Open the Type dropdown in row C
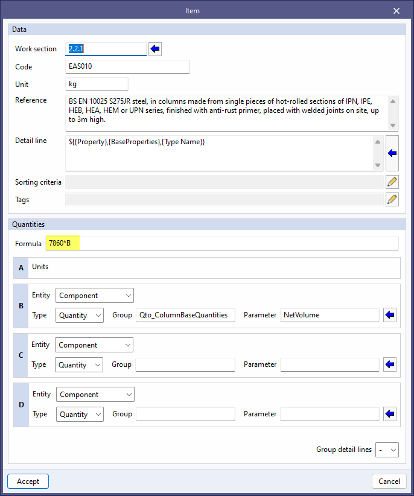The height and width of the screenshot is (496, 414). click(78, 364)
